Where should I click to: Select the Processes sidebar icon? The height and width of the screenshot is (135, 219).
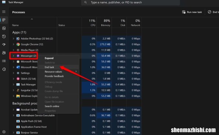[4, 20]
